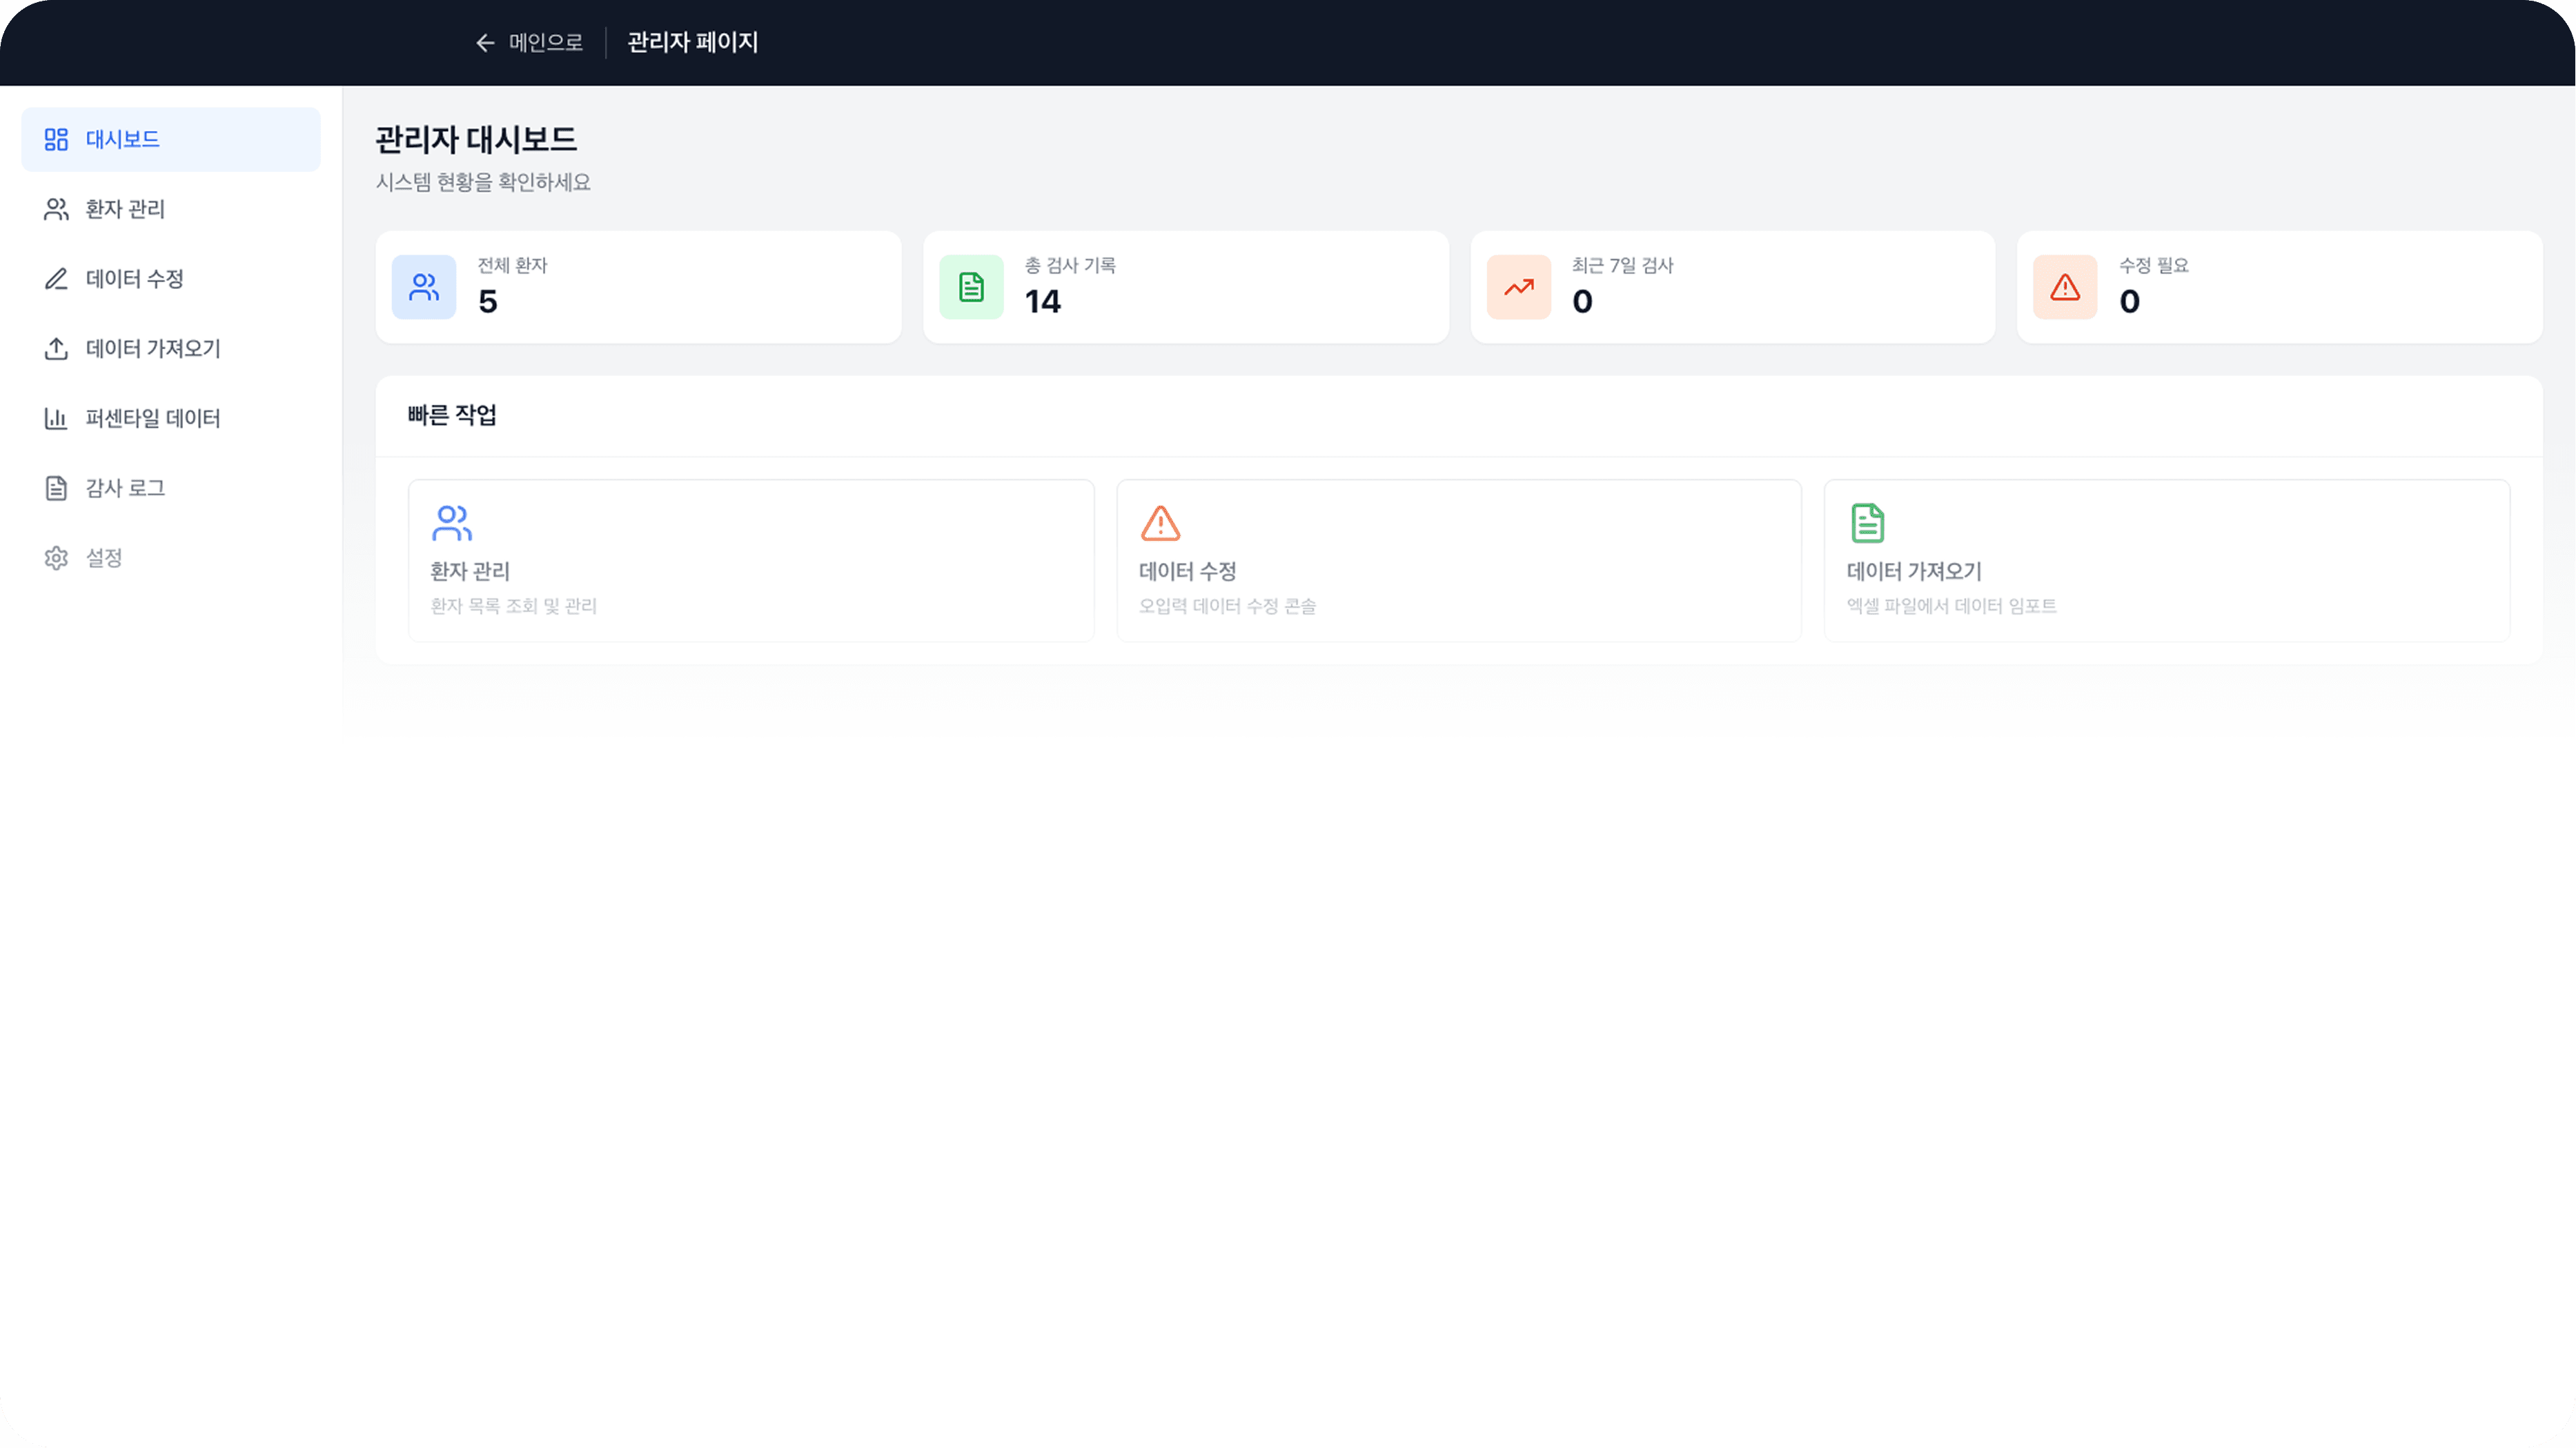Click the warning icon in 데이터 수정 quick action

(x=1160, y=523)
